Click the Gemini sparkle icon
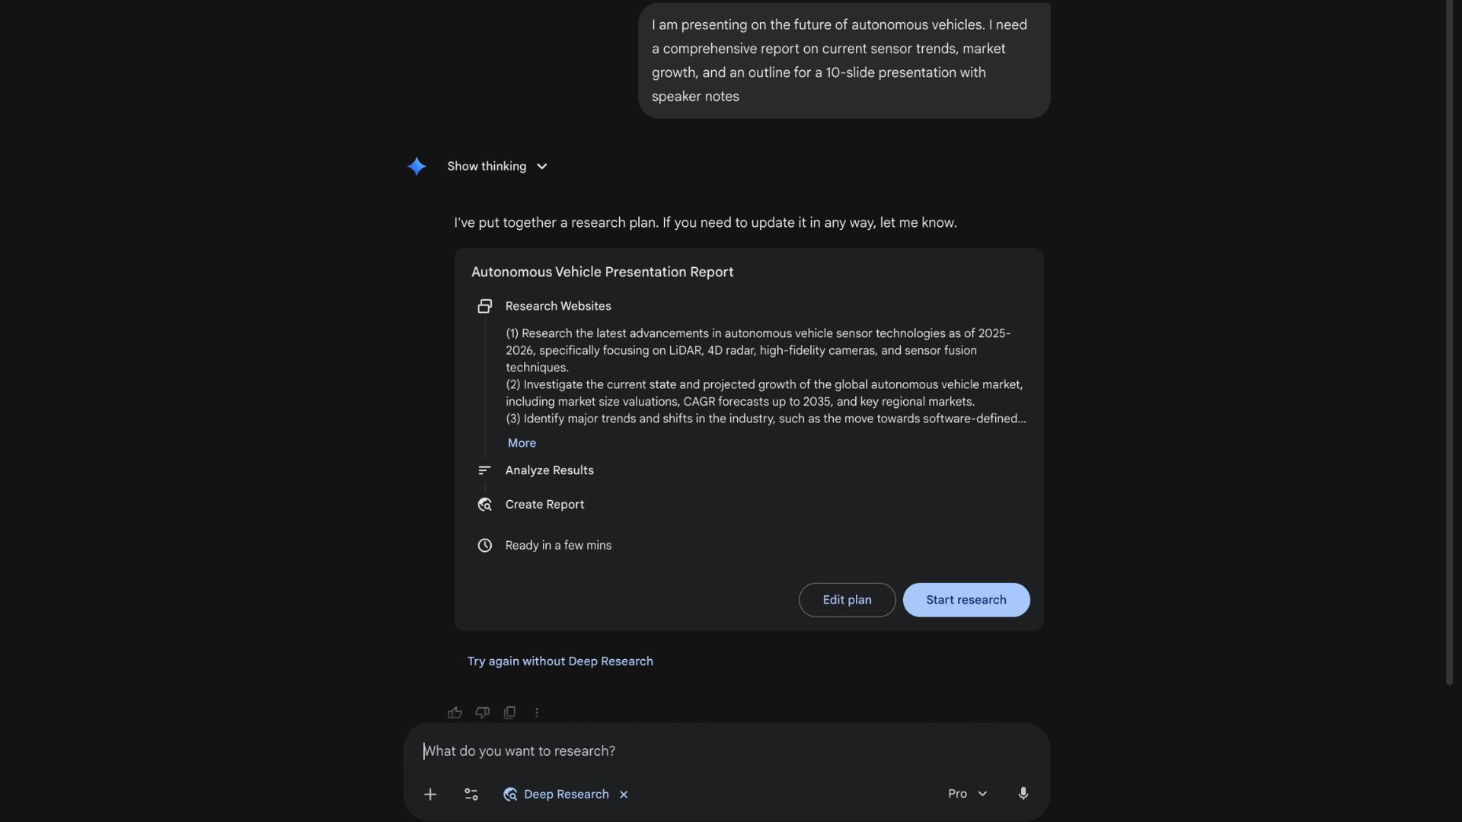The height and width of the screenshot is (822, 1462). [417, 166]
